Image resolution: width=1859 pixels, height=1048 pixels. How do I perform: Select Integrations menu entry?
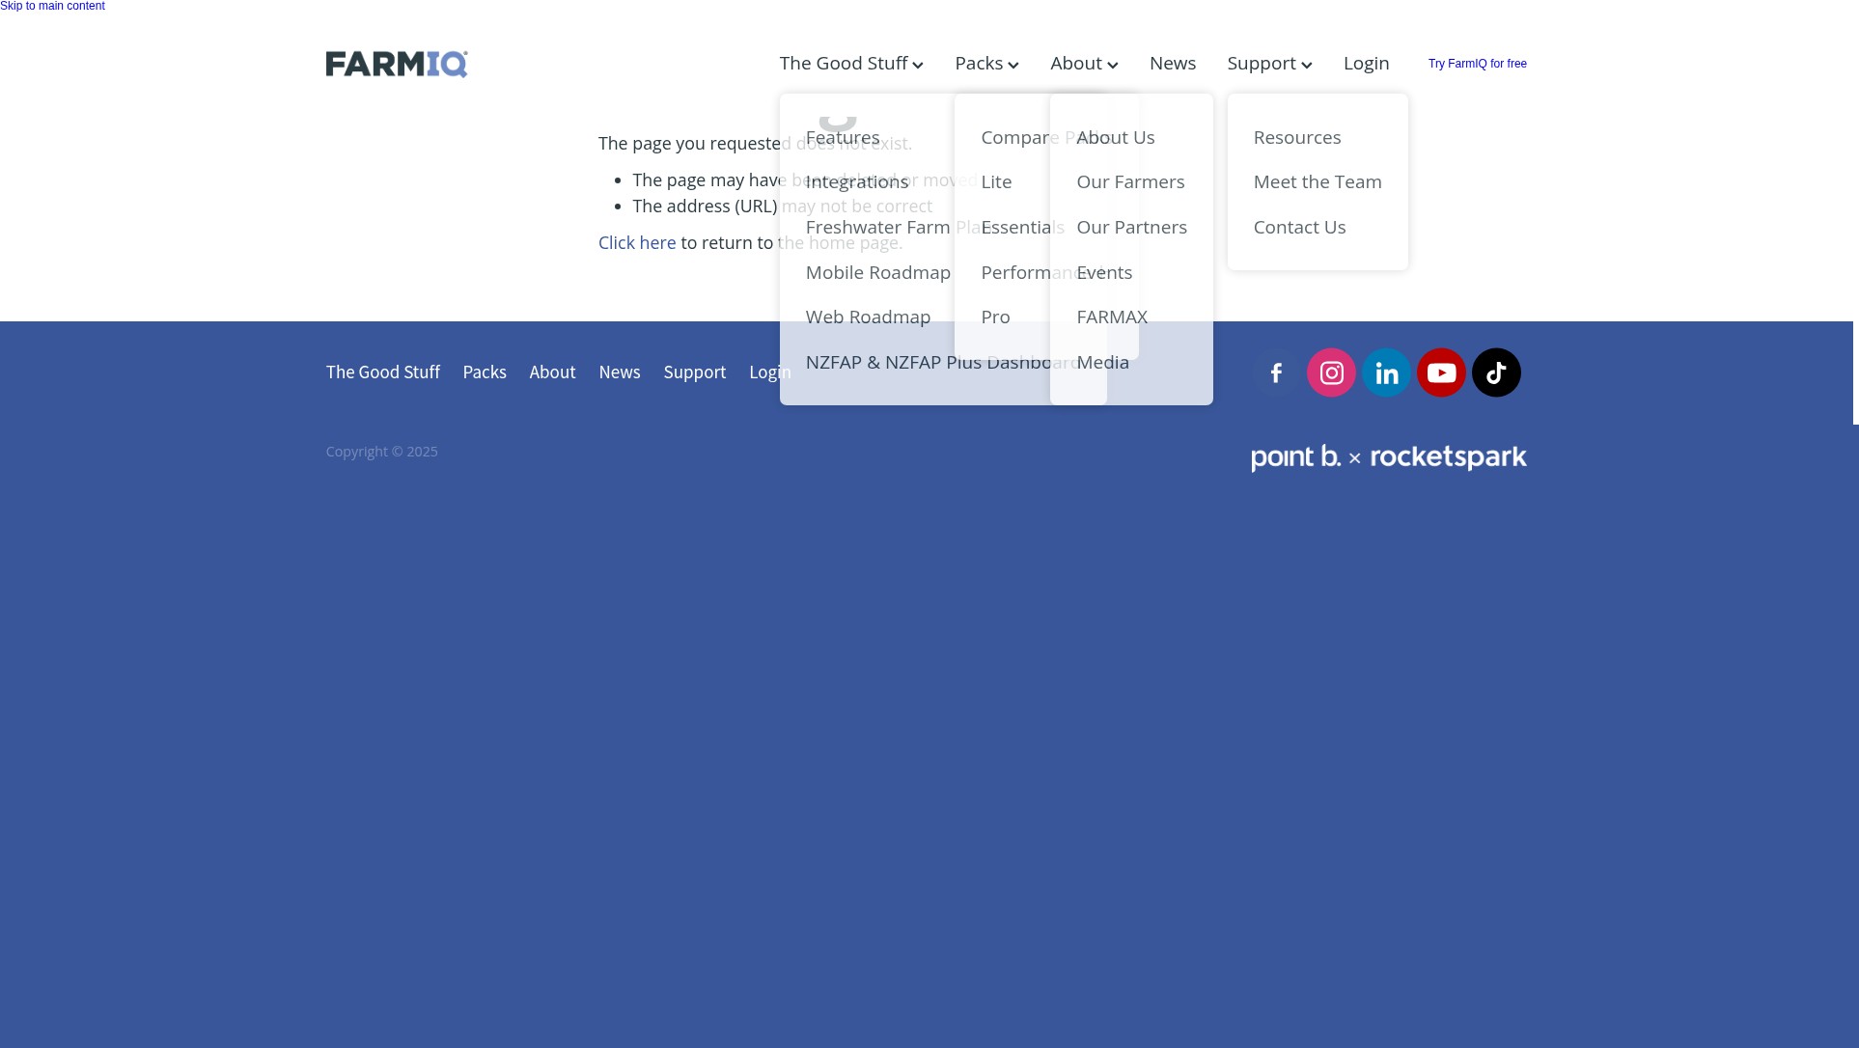(857, 181)
